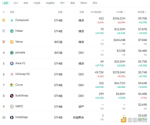This screenshot has width=150, height=125.
Task: Click the silver medal rank 2 icon
Action: (x=4, y=31)
